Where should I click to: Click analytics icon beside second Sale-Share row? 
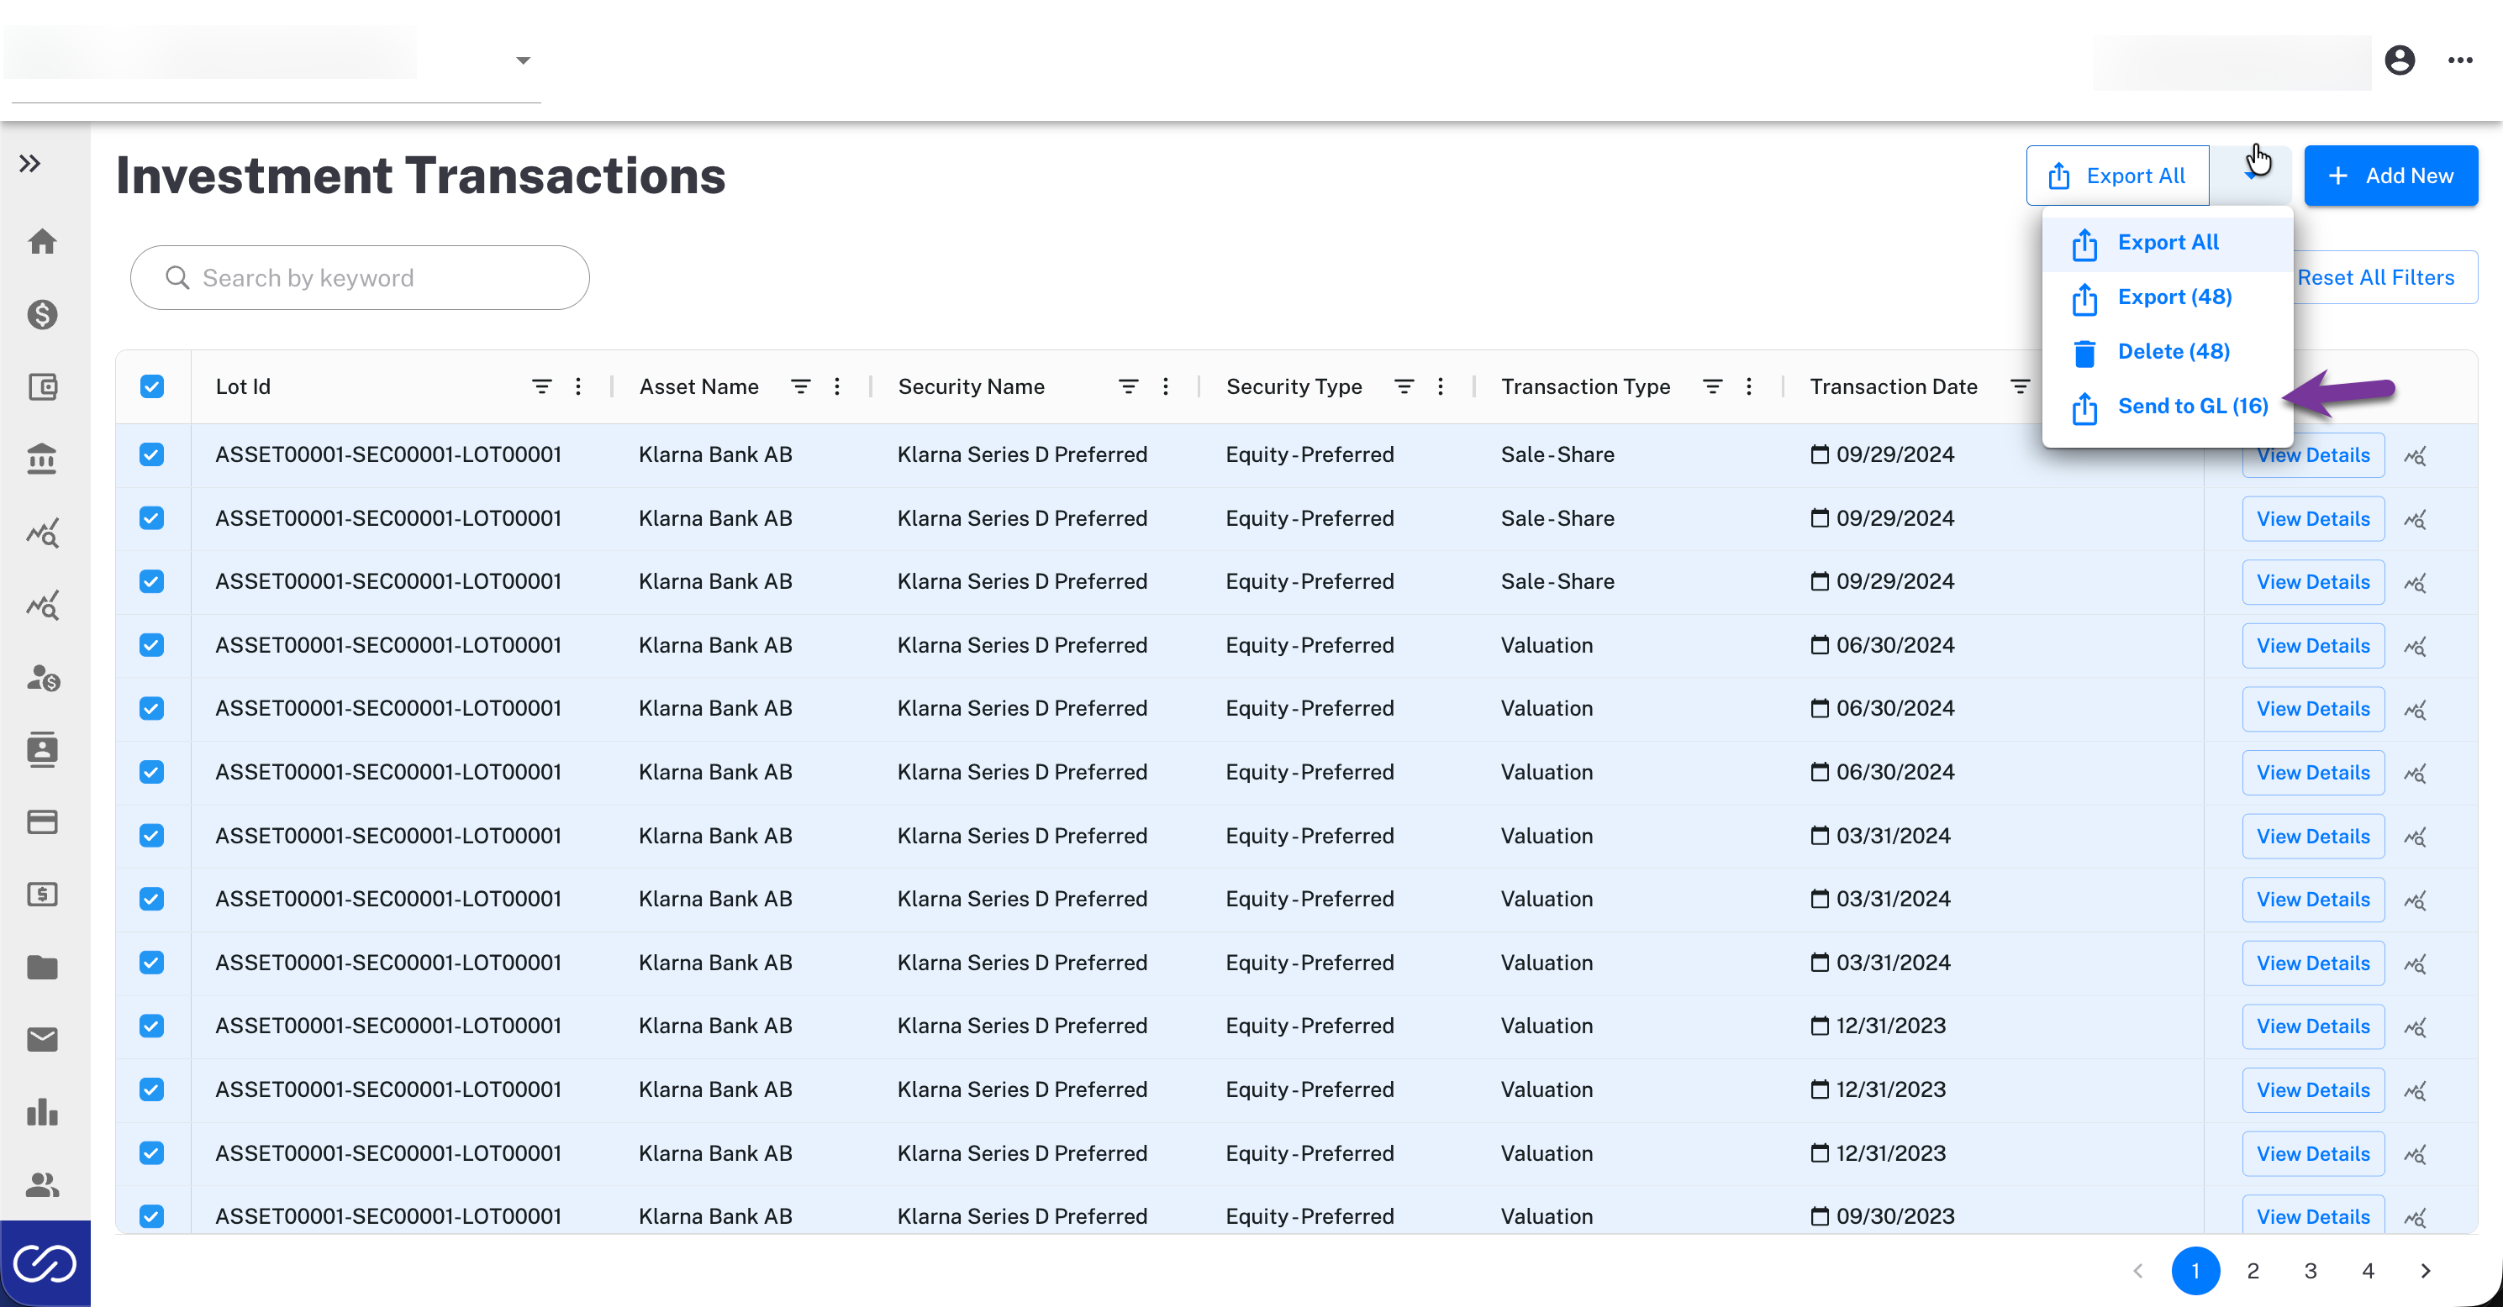click(2416, 519)
